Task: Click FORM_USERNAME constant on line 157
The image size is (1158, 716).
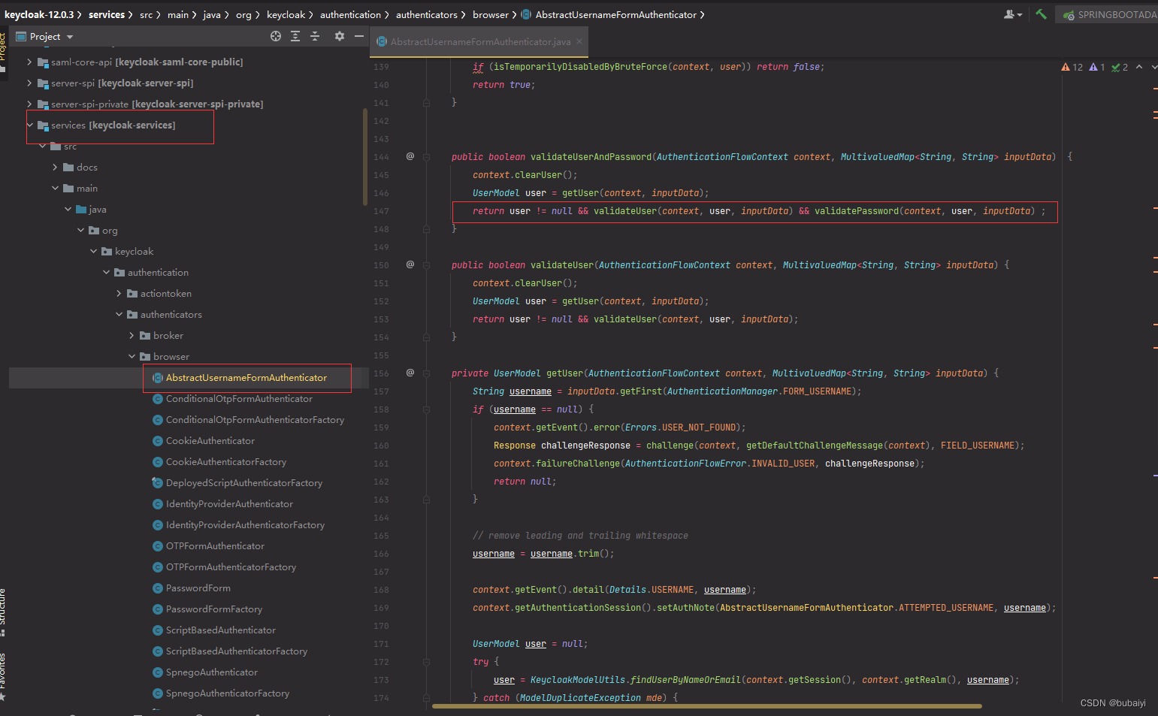Action: pos(818,391)
